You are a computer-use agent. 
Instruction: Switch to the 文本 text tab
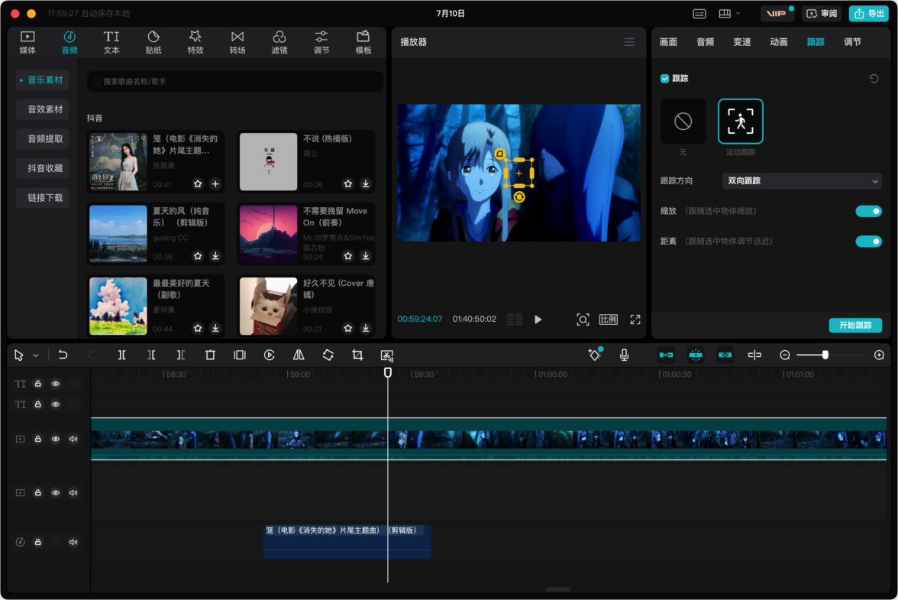click(x=111, y=42)
